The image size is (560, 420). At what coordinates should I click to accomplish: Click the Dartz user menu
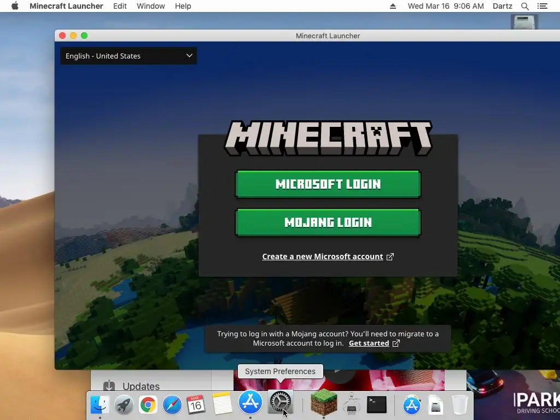tap(502, 6)
